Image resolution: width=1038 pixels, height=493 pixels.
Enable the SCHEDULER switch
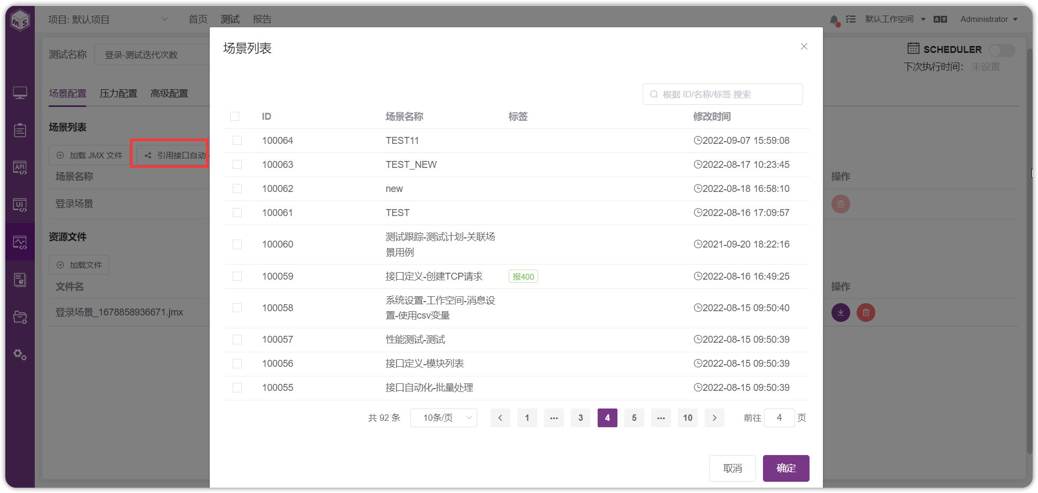1002,50
